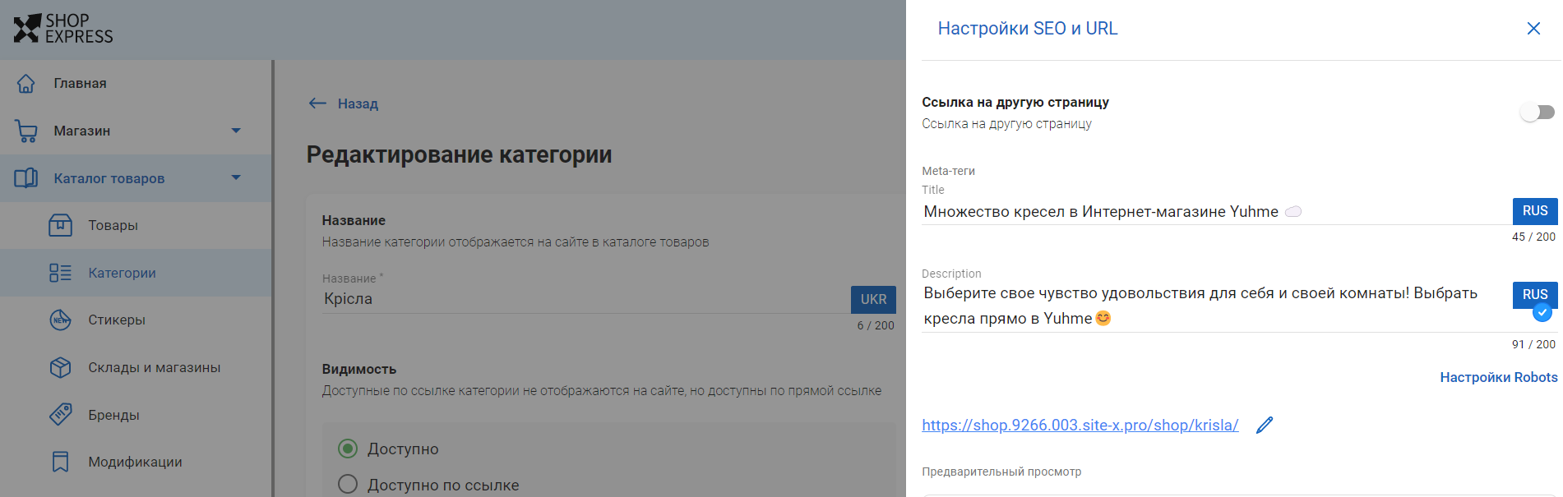Open the shop.9266.003.site-x.pro krisla URL

(1080, 425)
